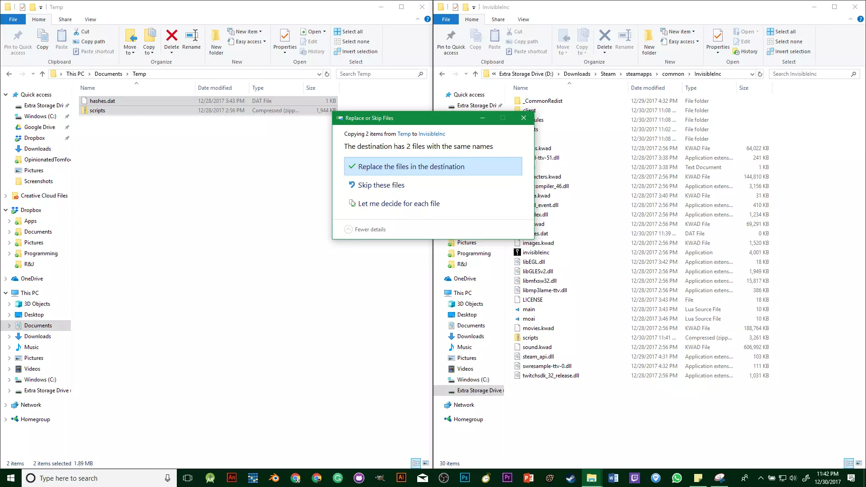Viewport: 866px width, 487px height.
Task: Click New folder icon in InvisibleInc window
Action: pos(649,41)
